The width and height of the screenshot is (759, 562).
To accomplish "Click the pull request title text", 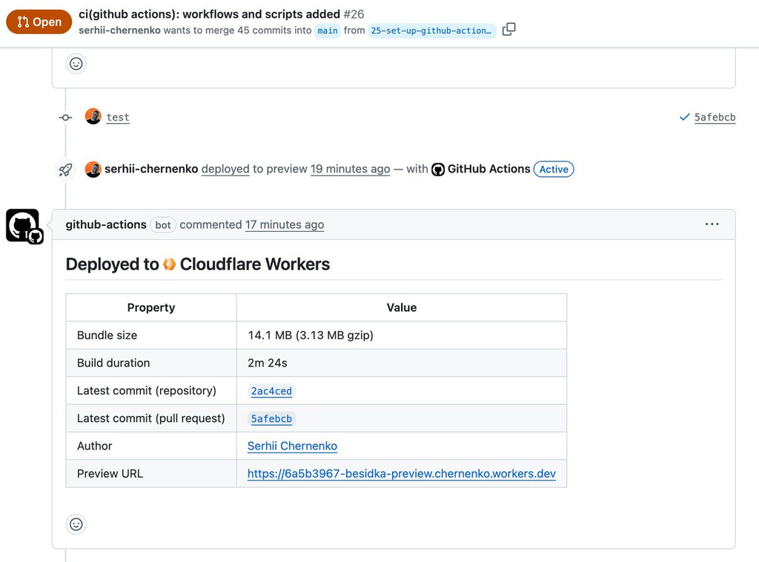I will (209, 14).
